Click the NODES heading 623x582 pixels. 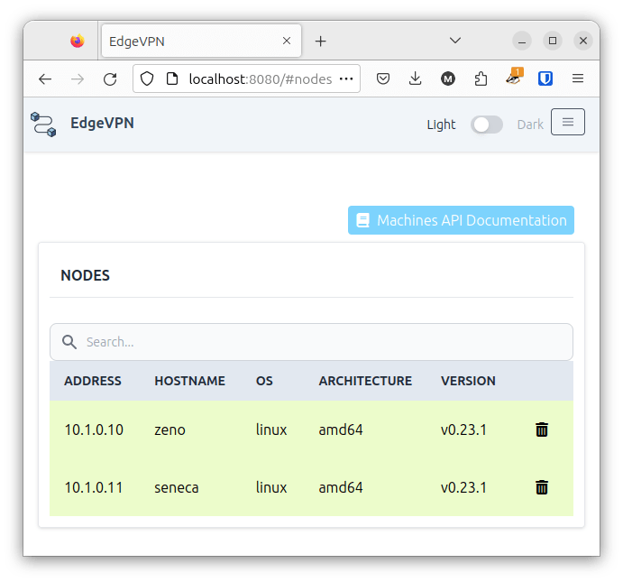[85, 275]
